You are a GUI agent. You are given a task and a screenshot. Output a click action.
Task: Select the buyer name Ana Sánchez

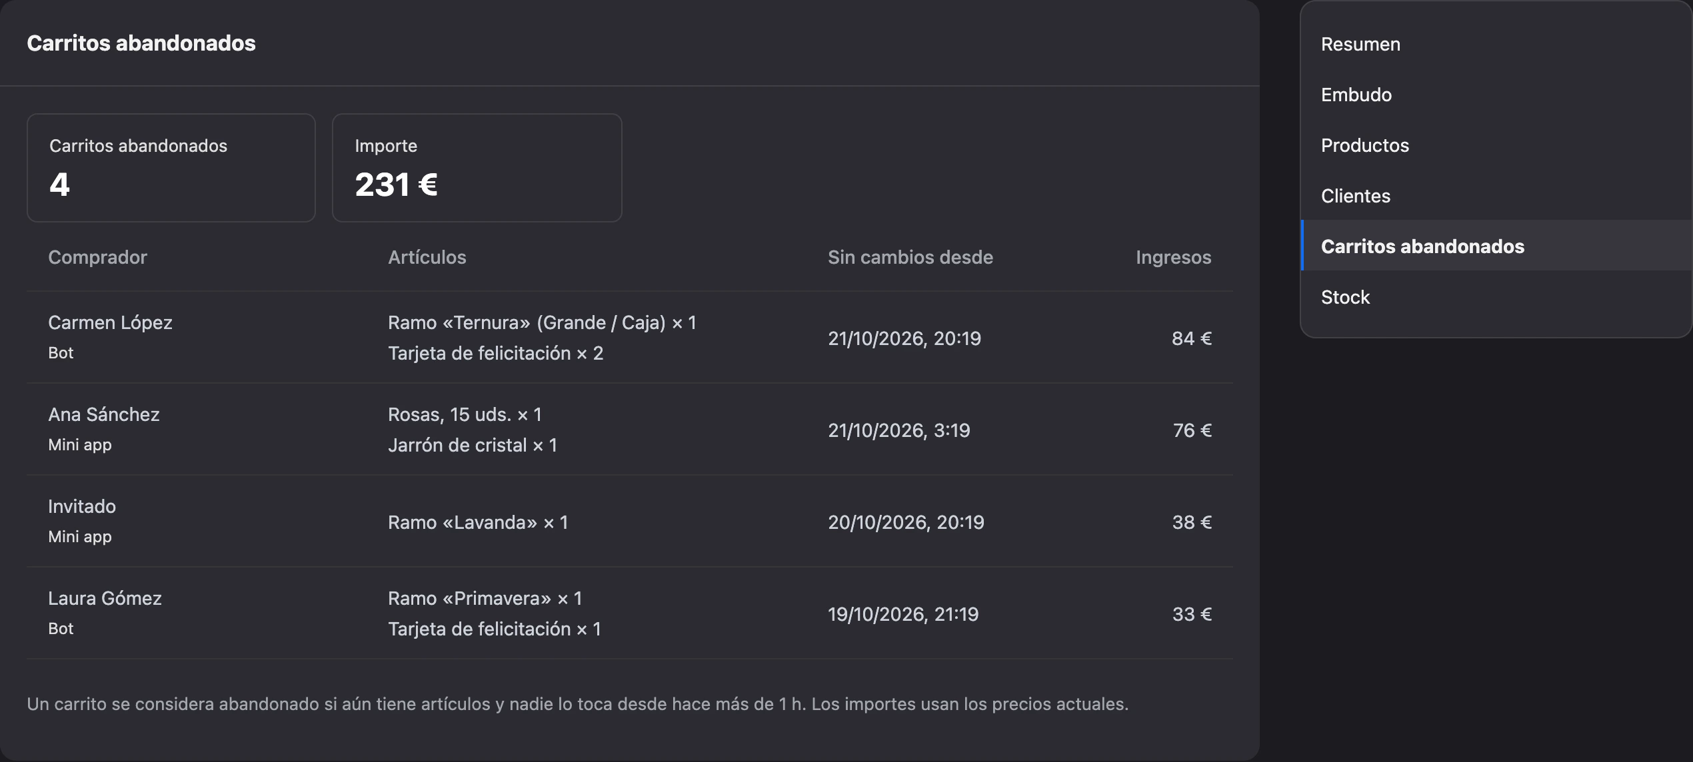[x=104, y=414]
